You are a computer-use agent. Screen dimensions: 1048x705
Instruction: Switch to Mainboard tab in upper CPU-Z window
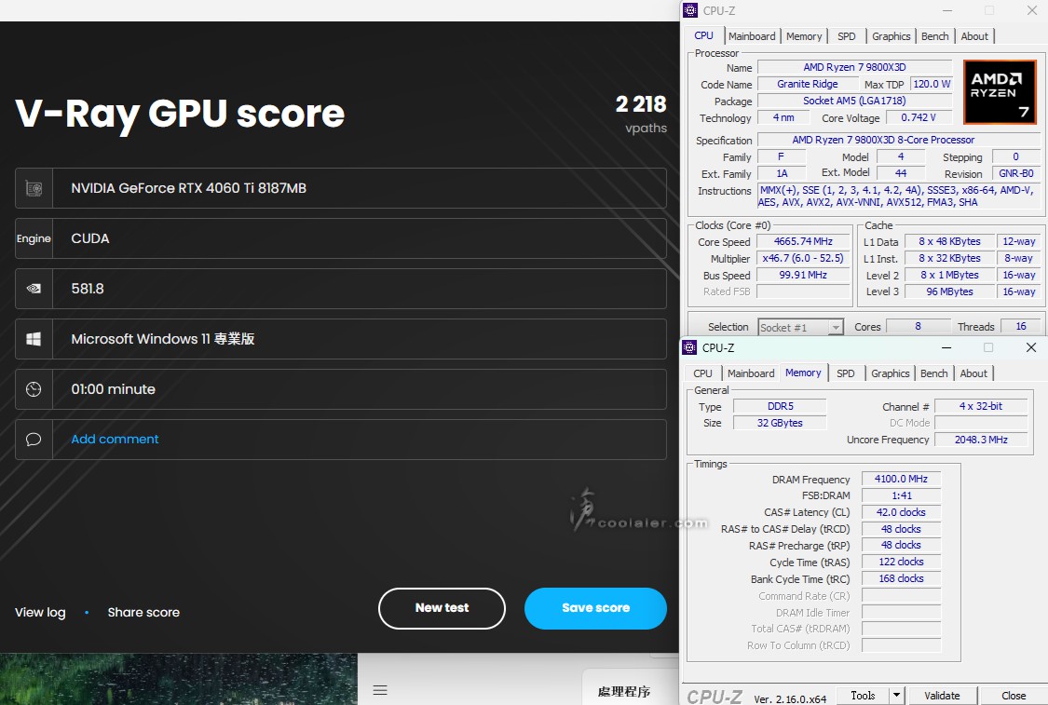click(752, 36)
